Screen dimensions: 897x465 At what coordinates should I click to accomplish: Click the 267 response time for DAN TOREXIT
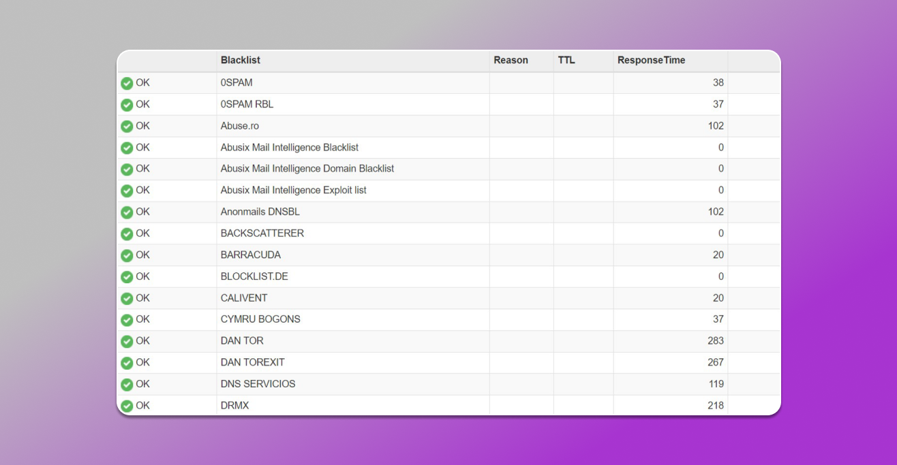715,362
